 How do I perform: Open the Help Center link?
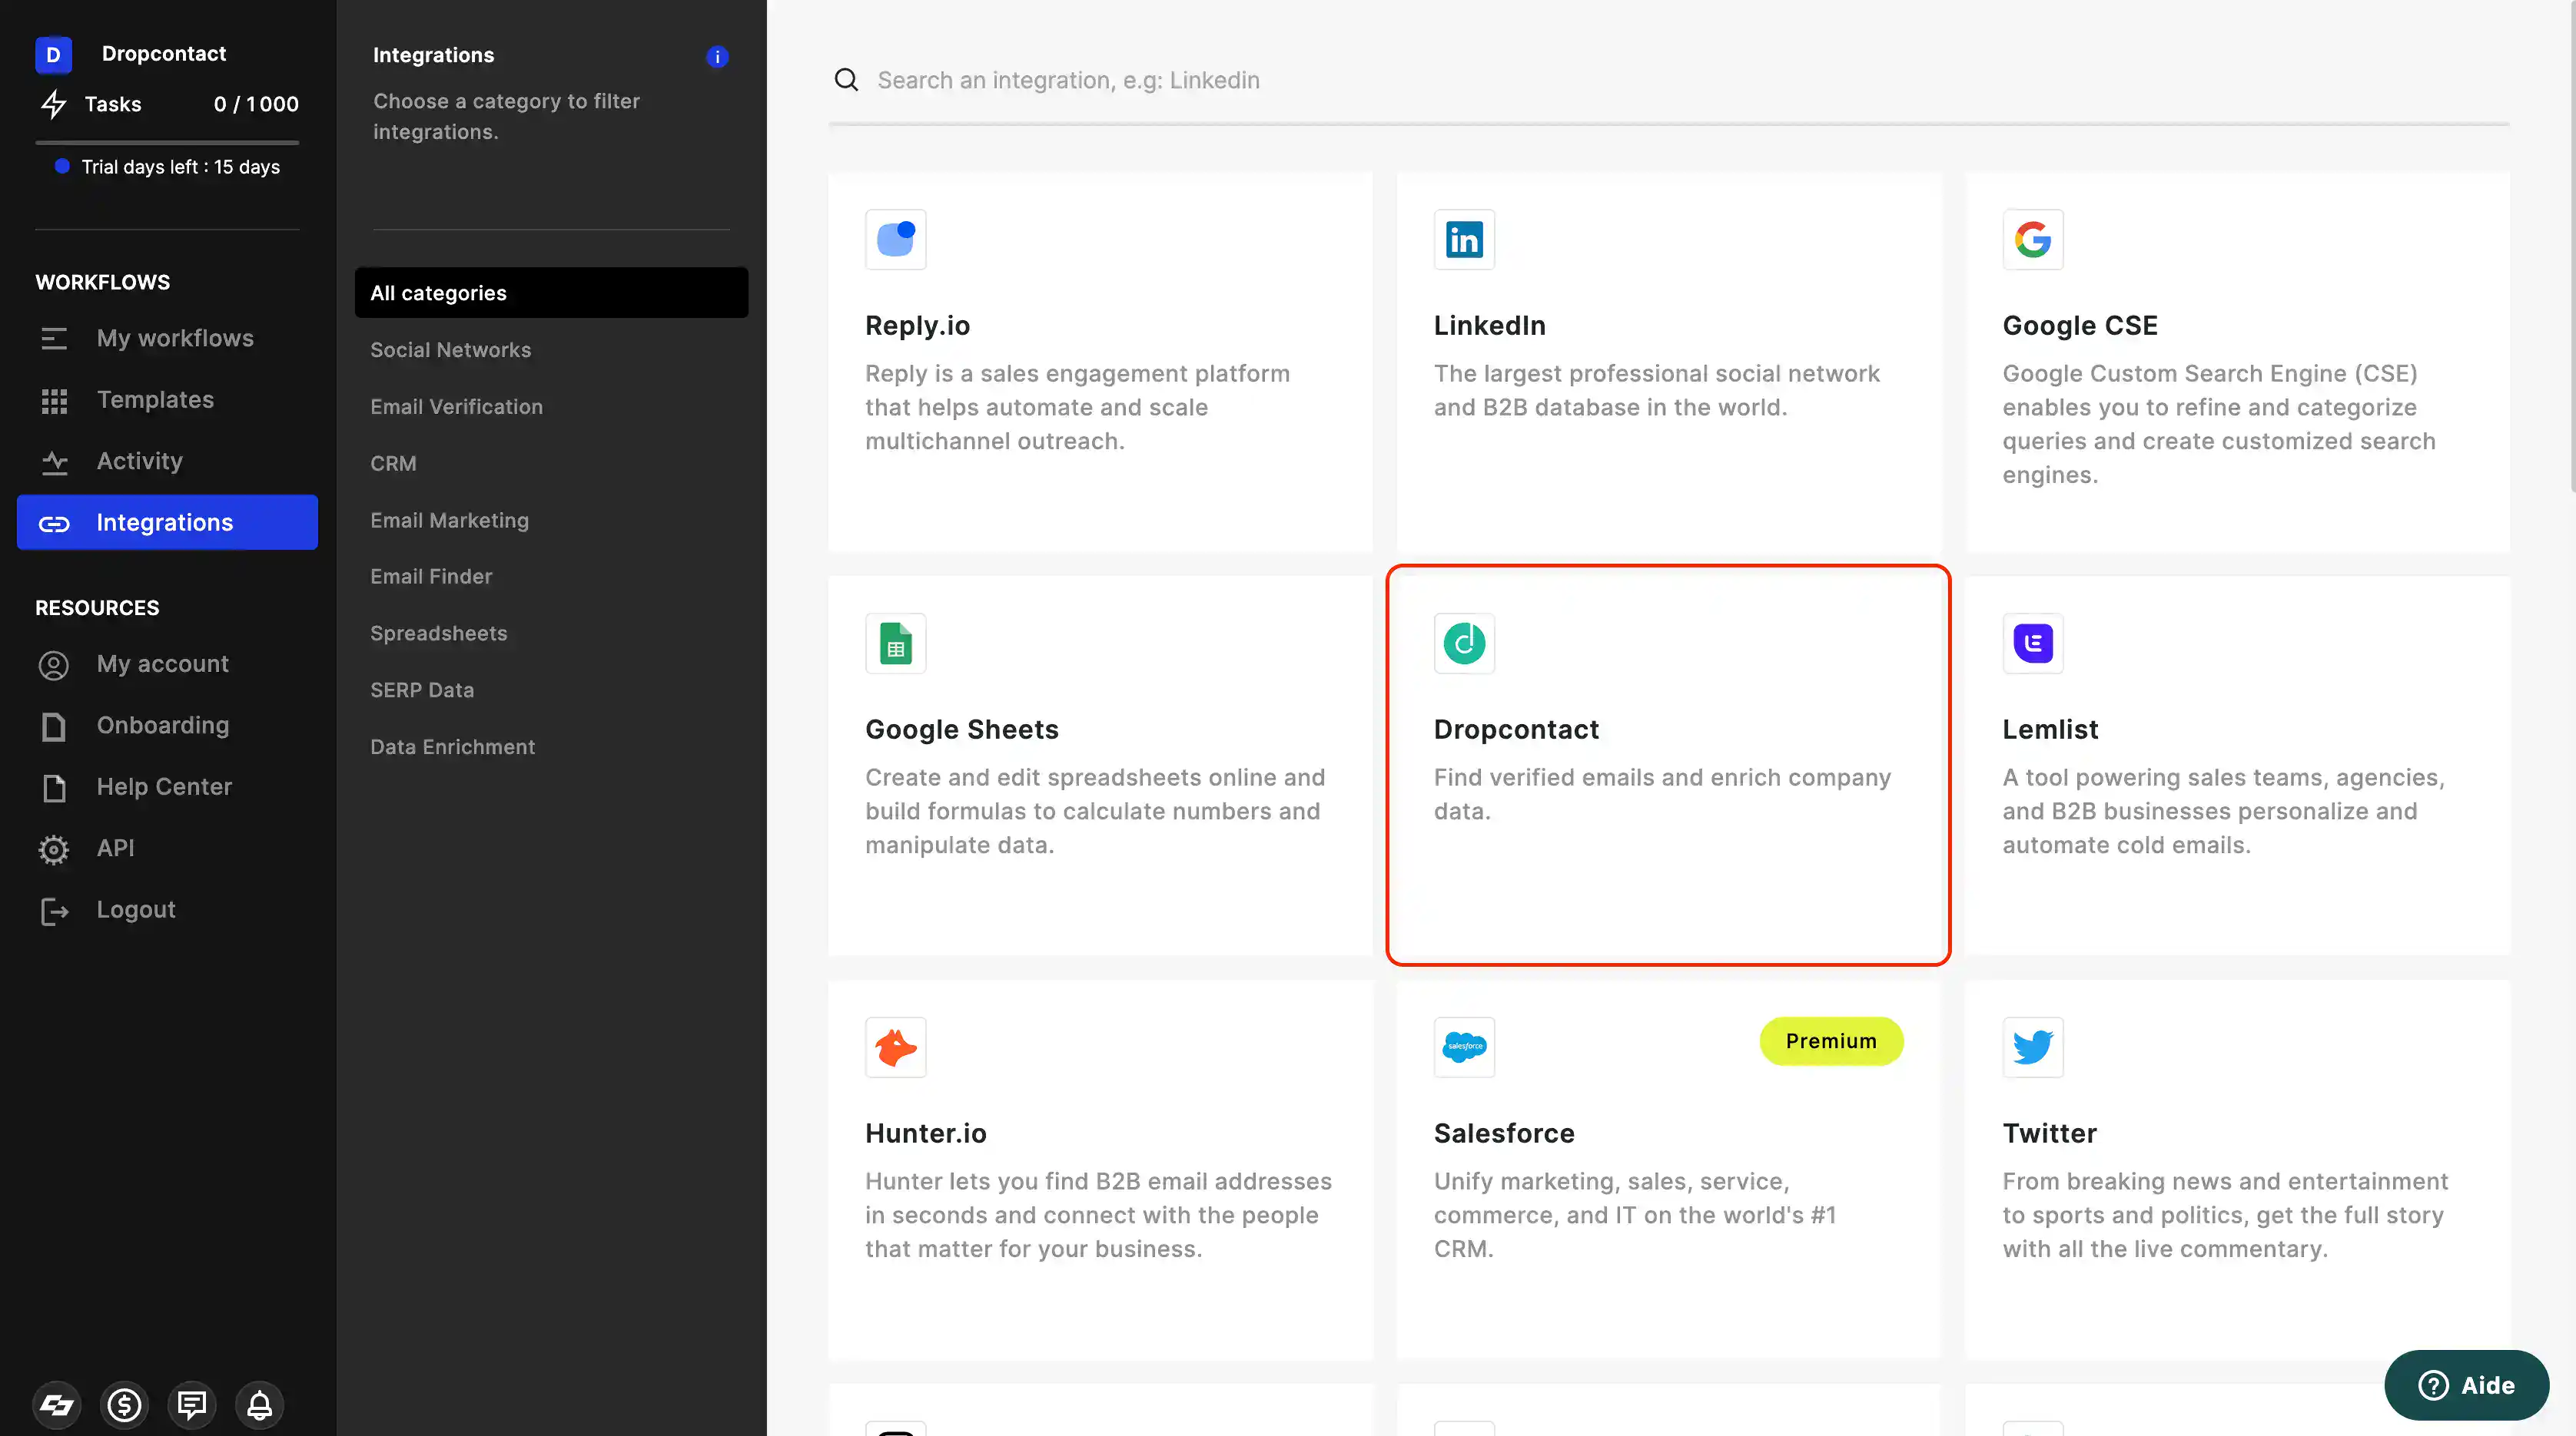click(x=164, y=786)
